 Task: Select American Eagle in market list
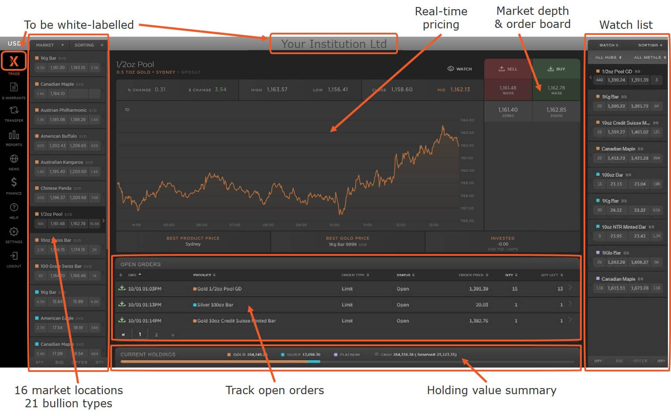(68, 323)
